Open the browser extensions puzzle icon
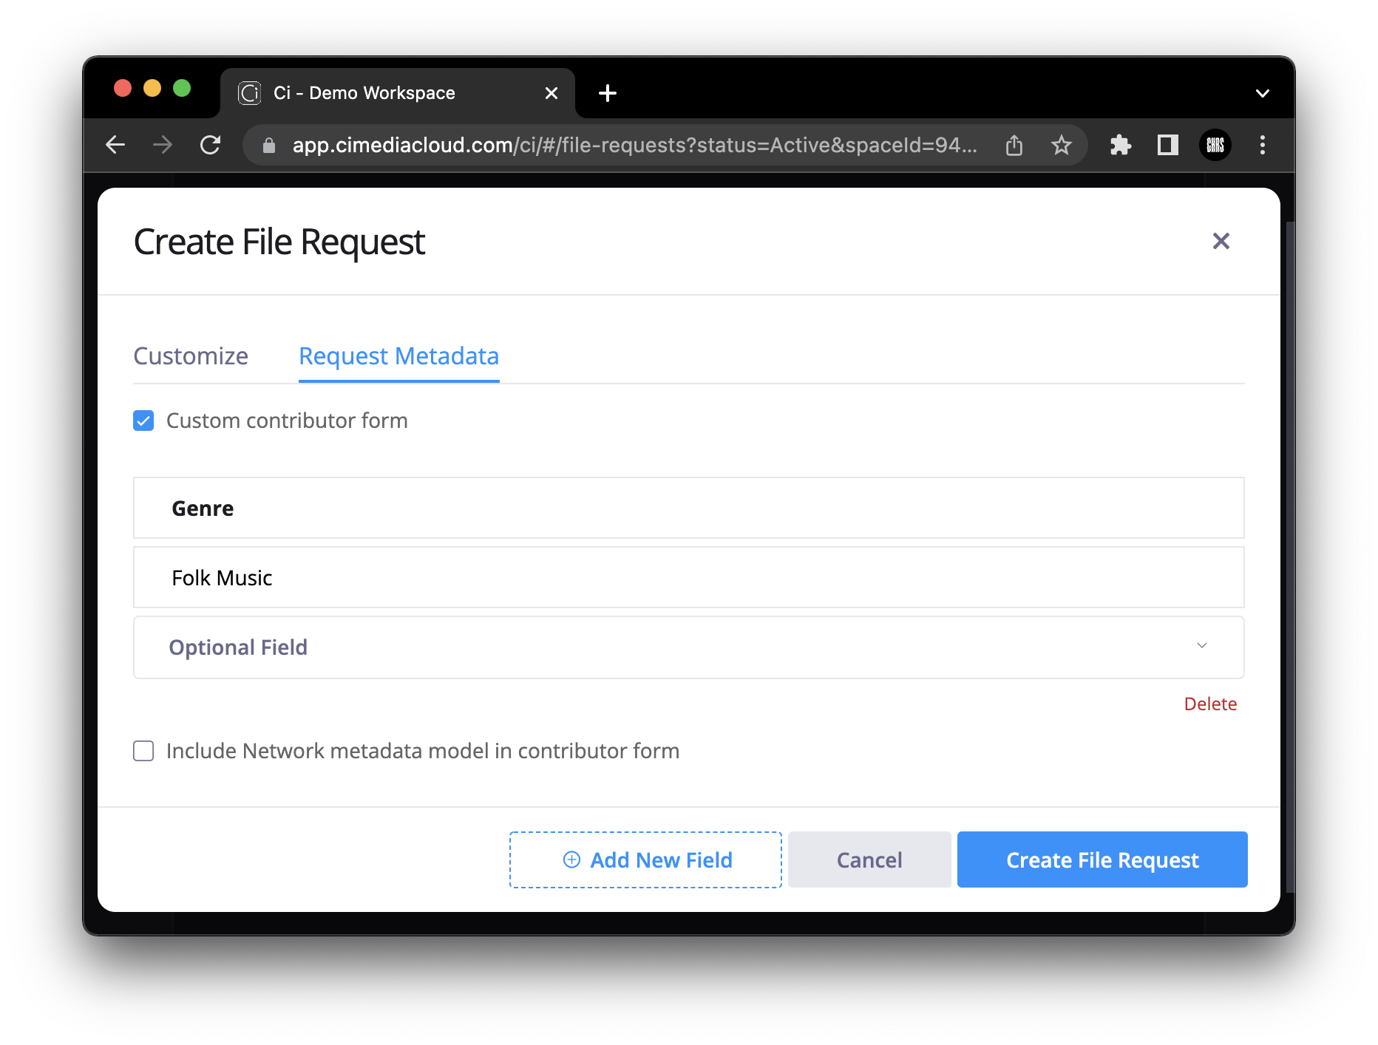 (x=1121, y=145)
